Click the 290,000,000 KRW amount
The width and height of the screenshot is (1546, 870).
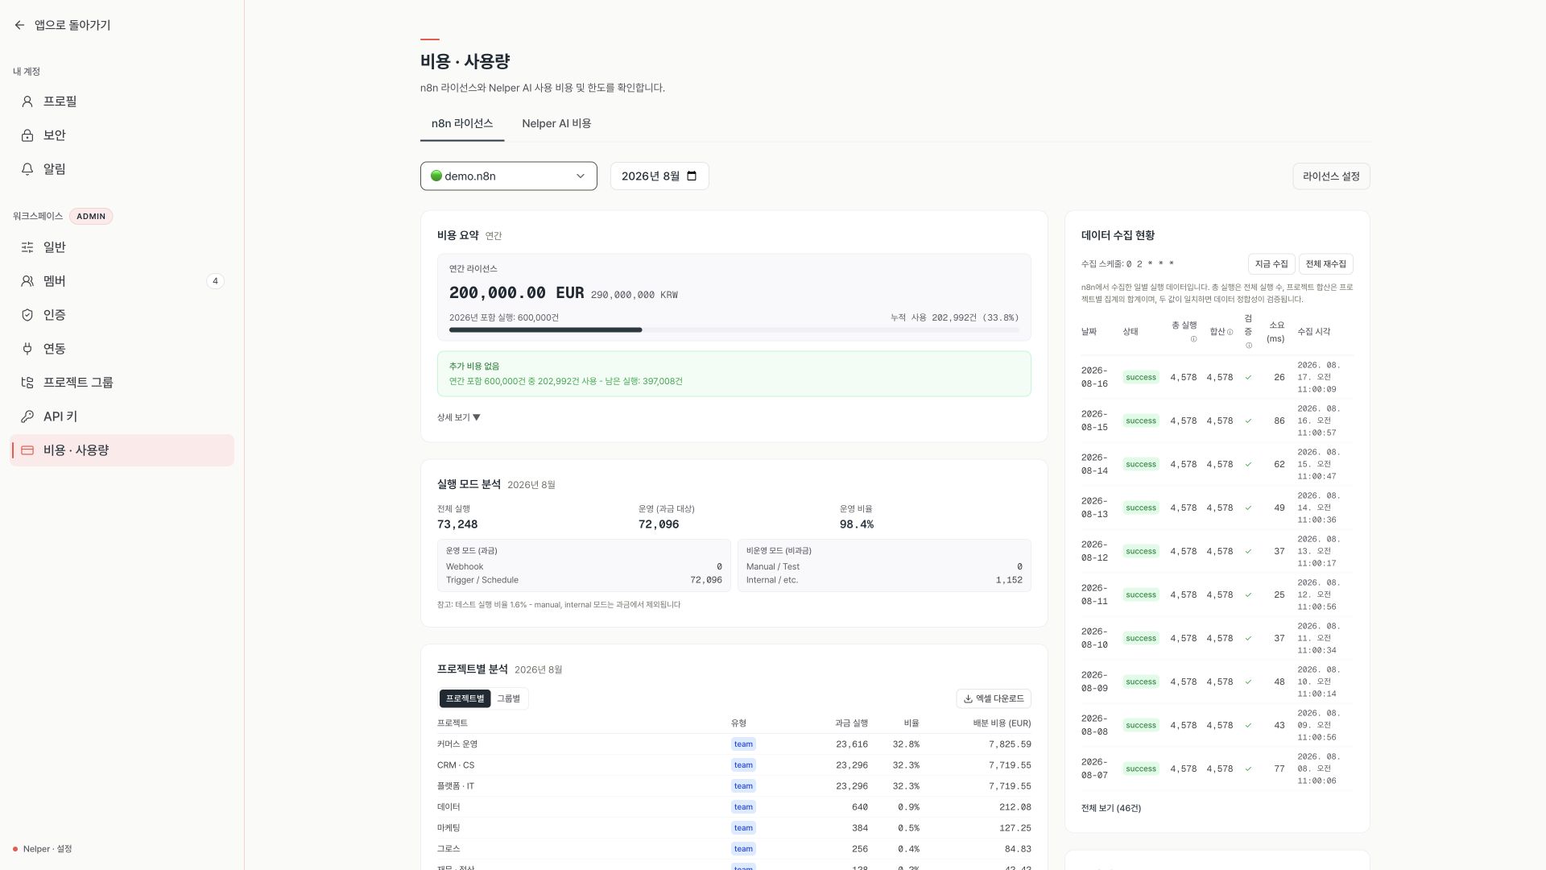(x=635, y=296)
